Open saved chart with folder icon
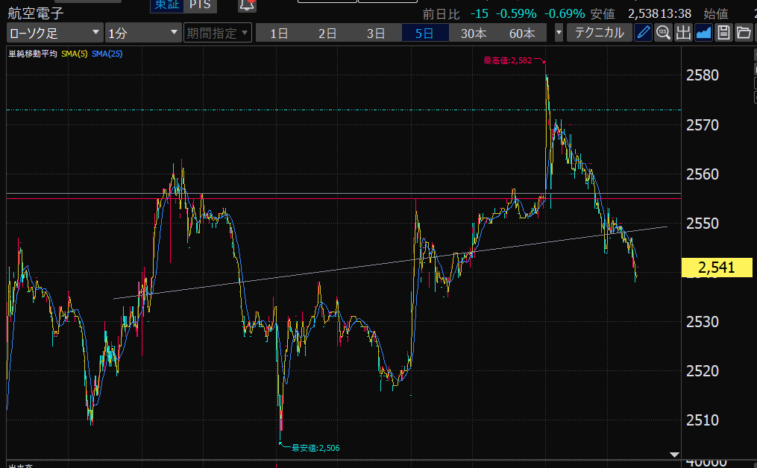Screen dimensions: 757x468 744,33
